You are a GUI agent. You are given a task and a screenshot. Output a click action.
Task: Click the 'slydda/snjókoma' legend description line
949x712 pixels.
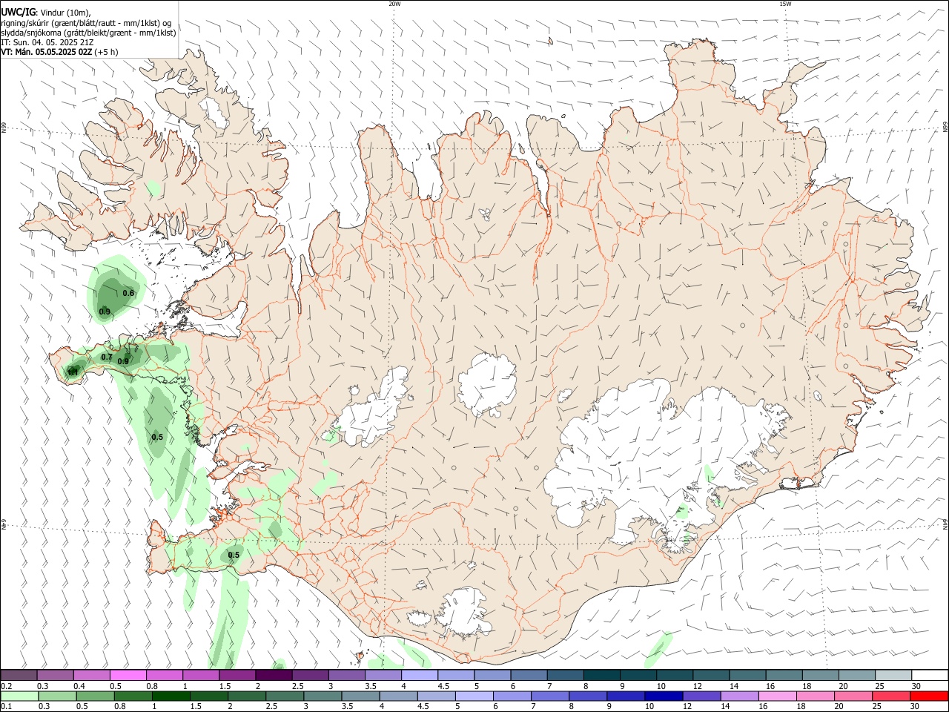click(x=88, y=33)
